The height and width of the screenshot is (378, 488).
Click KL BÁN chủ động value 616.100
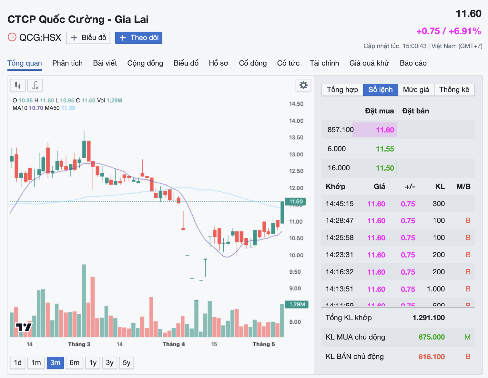(432, 357)
